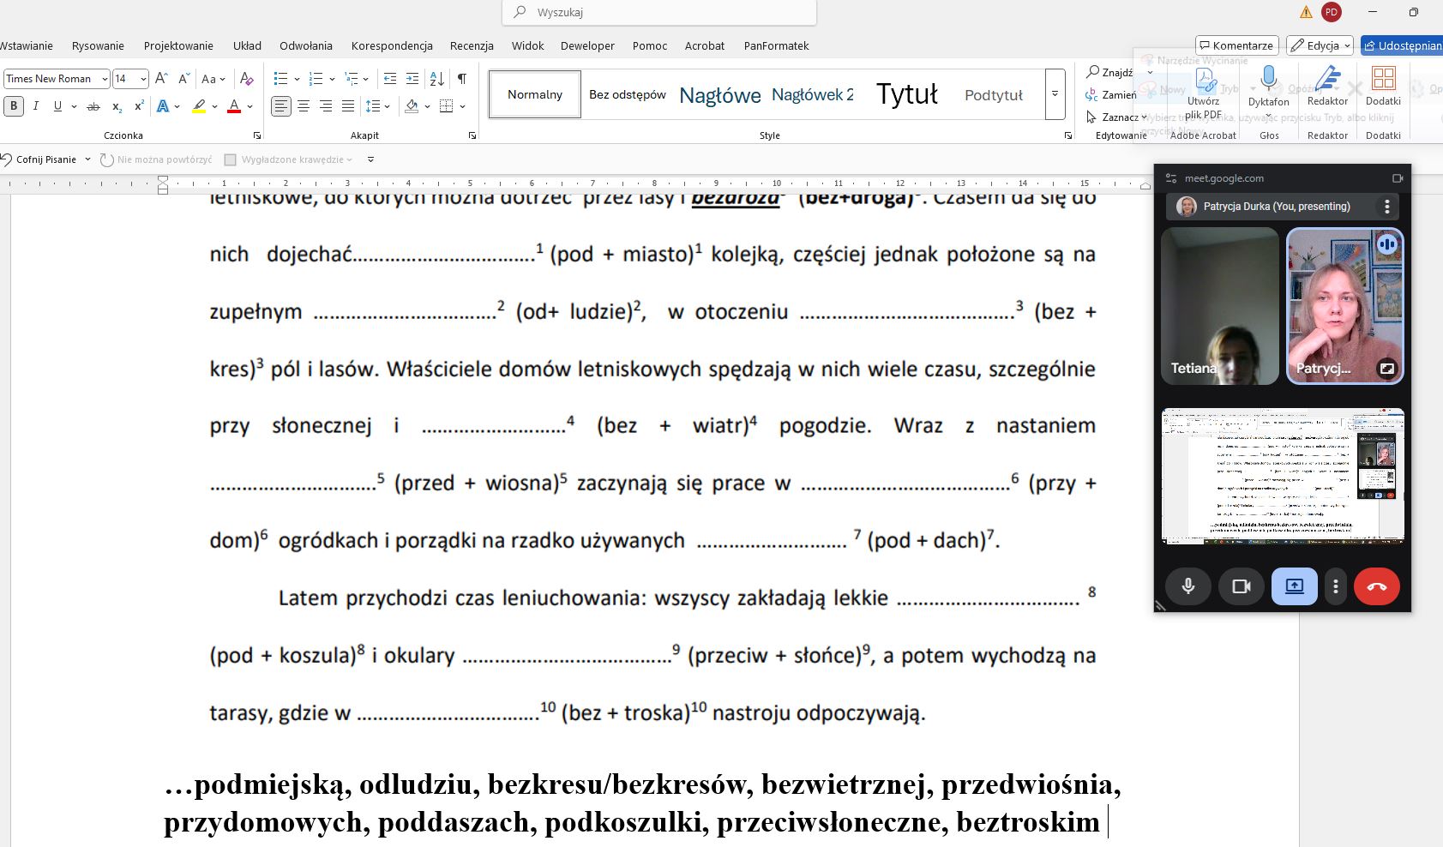Click the Cofnij Pisanie undo button
1443x847 pixels.
pos(39,159)
